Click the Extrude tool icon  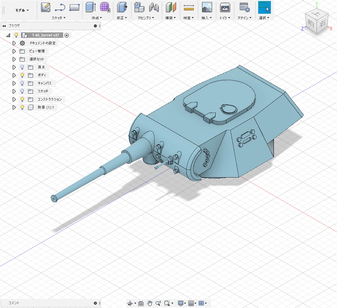click(91, 7)
